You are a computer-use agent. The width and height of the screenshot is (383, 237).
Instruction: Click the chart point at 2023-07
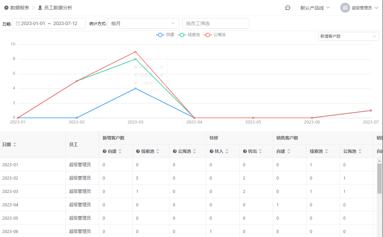point(371,110)
